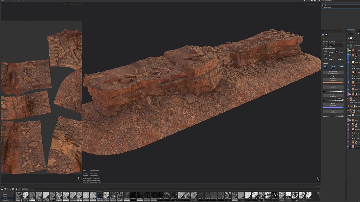Open the Filtering dropdown set to Bilinear HQ
This screenshot has width=360, height=202.
point(336,44)
